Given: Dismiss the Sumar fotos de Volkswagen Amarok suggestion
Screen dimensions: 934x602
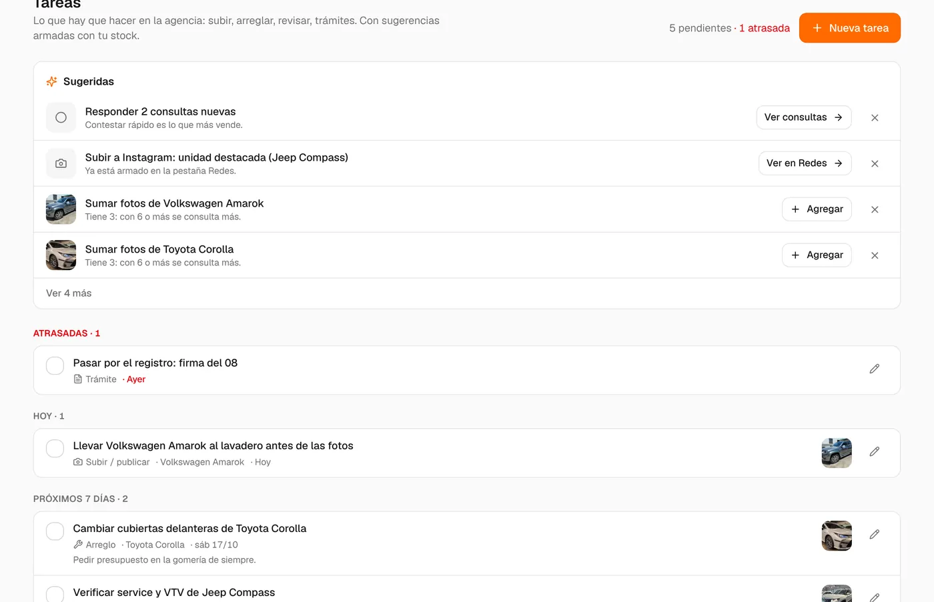Looking at the screenshot, I should 875,209.
